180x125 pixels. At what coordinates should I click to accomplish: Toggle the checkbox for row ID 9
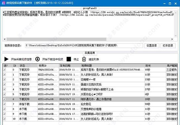(x=5, y=114)
